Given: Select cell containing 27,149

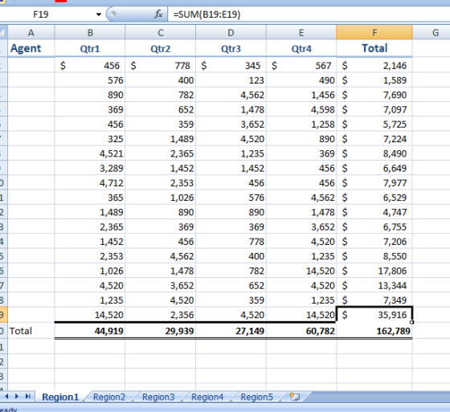Looking at the screenshot, I should point(231,331).
